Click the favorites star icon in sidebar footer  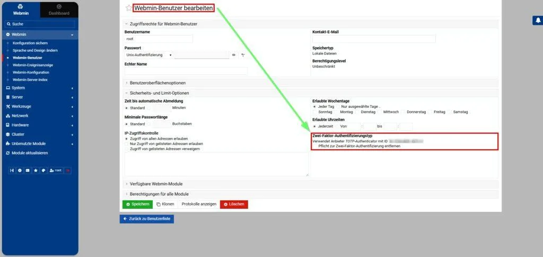(x=36, y=170)
